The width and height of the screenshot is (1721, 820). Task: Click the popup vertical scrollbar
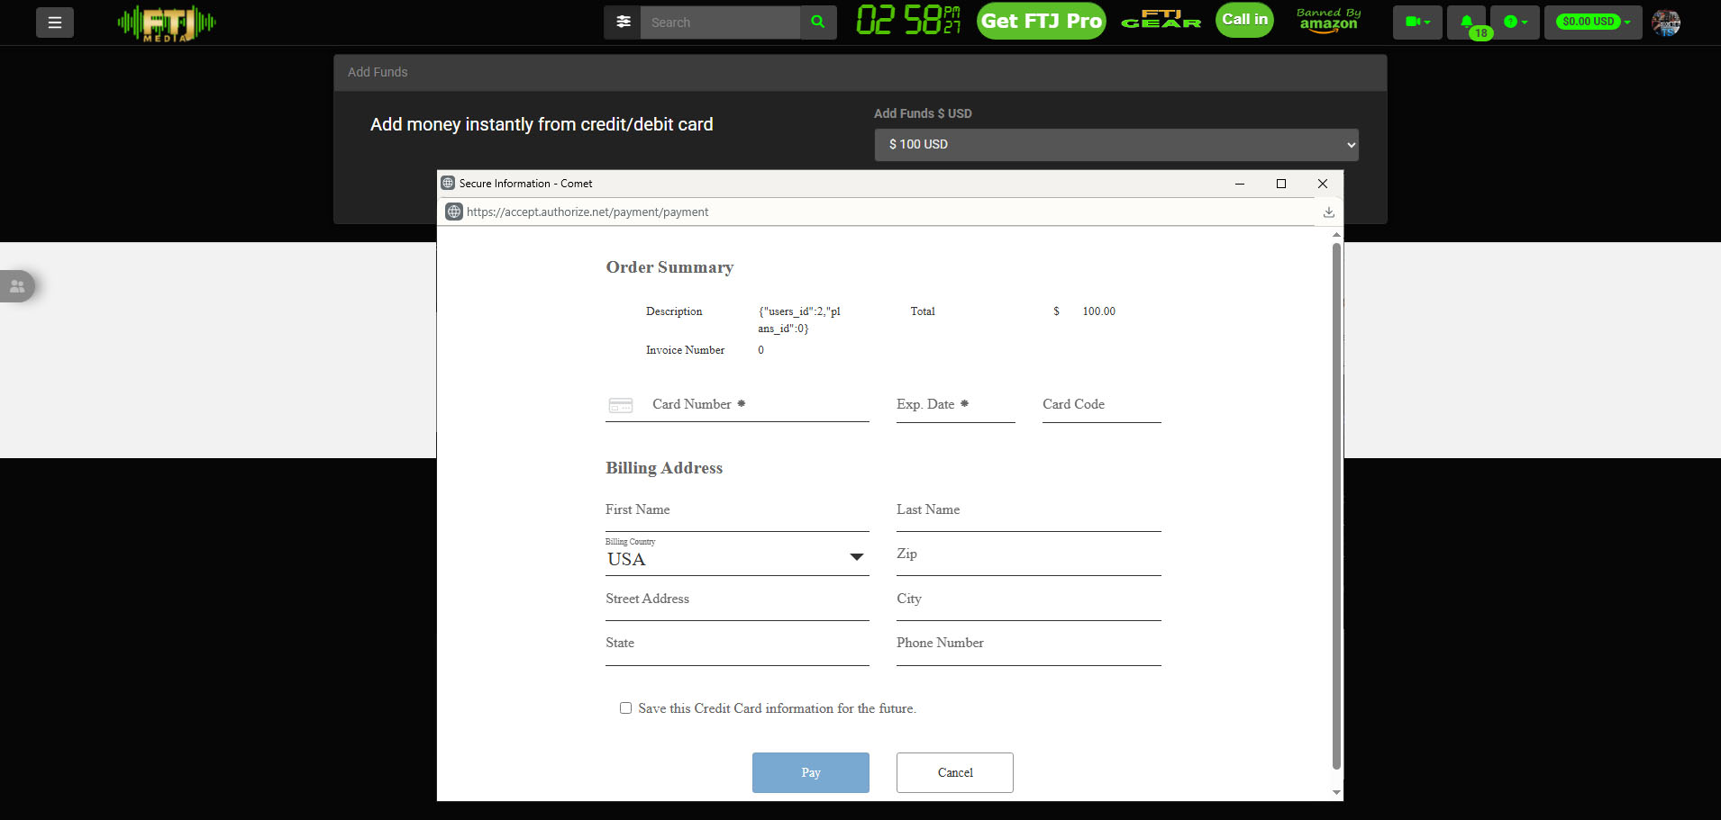(1336, 504)
